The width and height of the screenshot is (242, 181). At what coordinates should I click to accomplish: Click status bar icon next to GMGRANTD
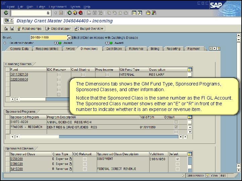point(207,175)
